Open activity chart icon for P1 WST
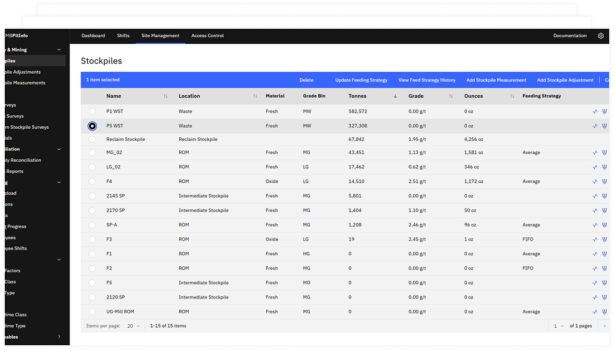 (x=595, y=111)
